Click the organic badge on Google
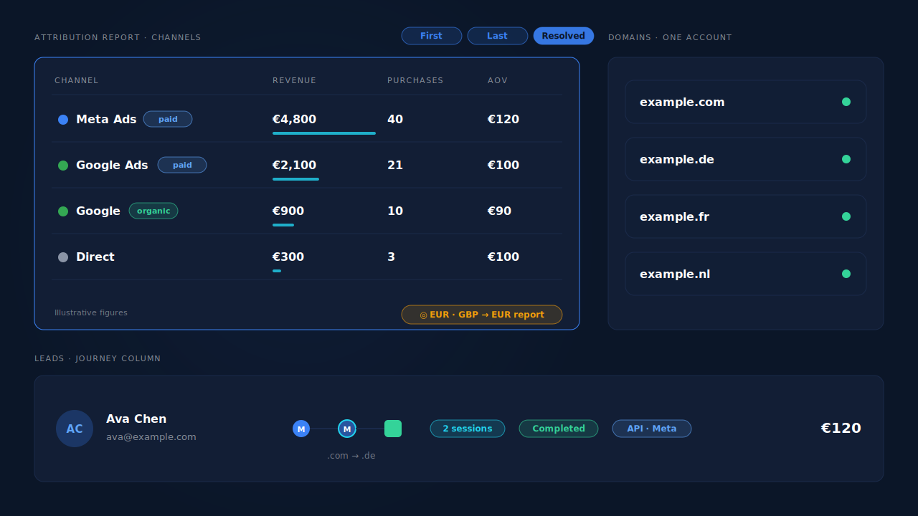 153,211
